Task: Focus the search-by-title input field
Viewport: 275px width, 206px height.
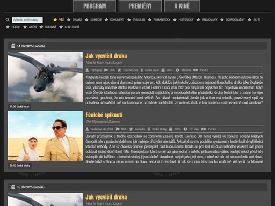Action: [x=27, y=20]
